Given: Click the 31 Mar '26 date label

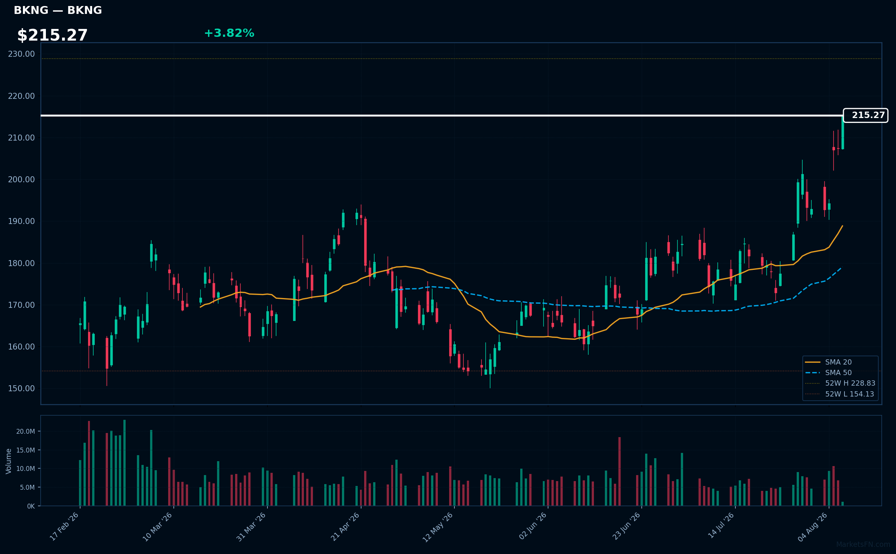Looking at the screenshot, I should point(251,527).
